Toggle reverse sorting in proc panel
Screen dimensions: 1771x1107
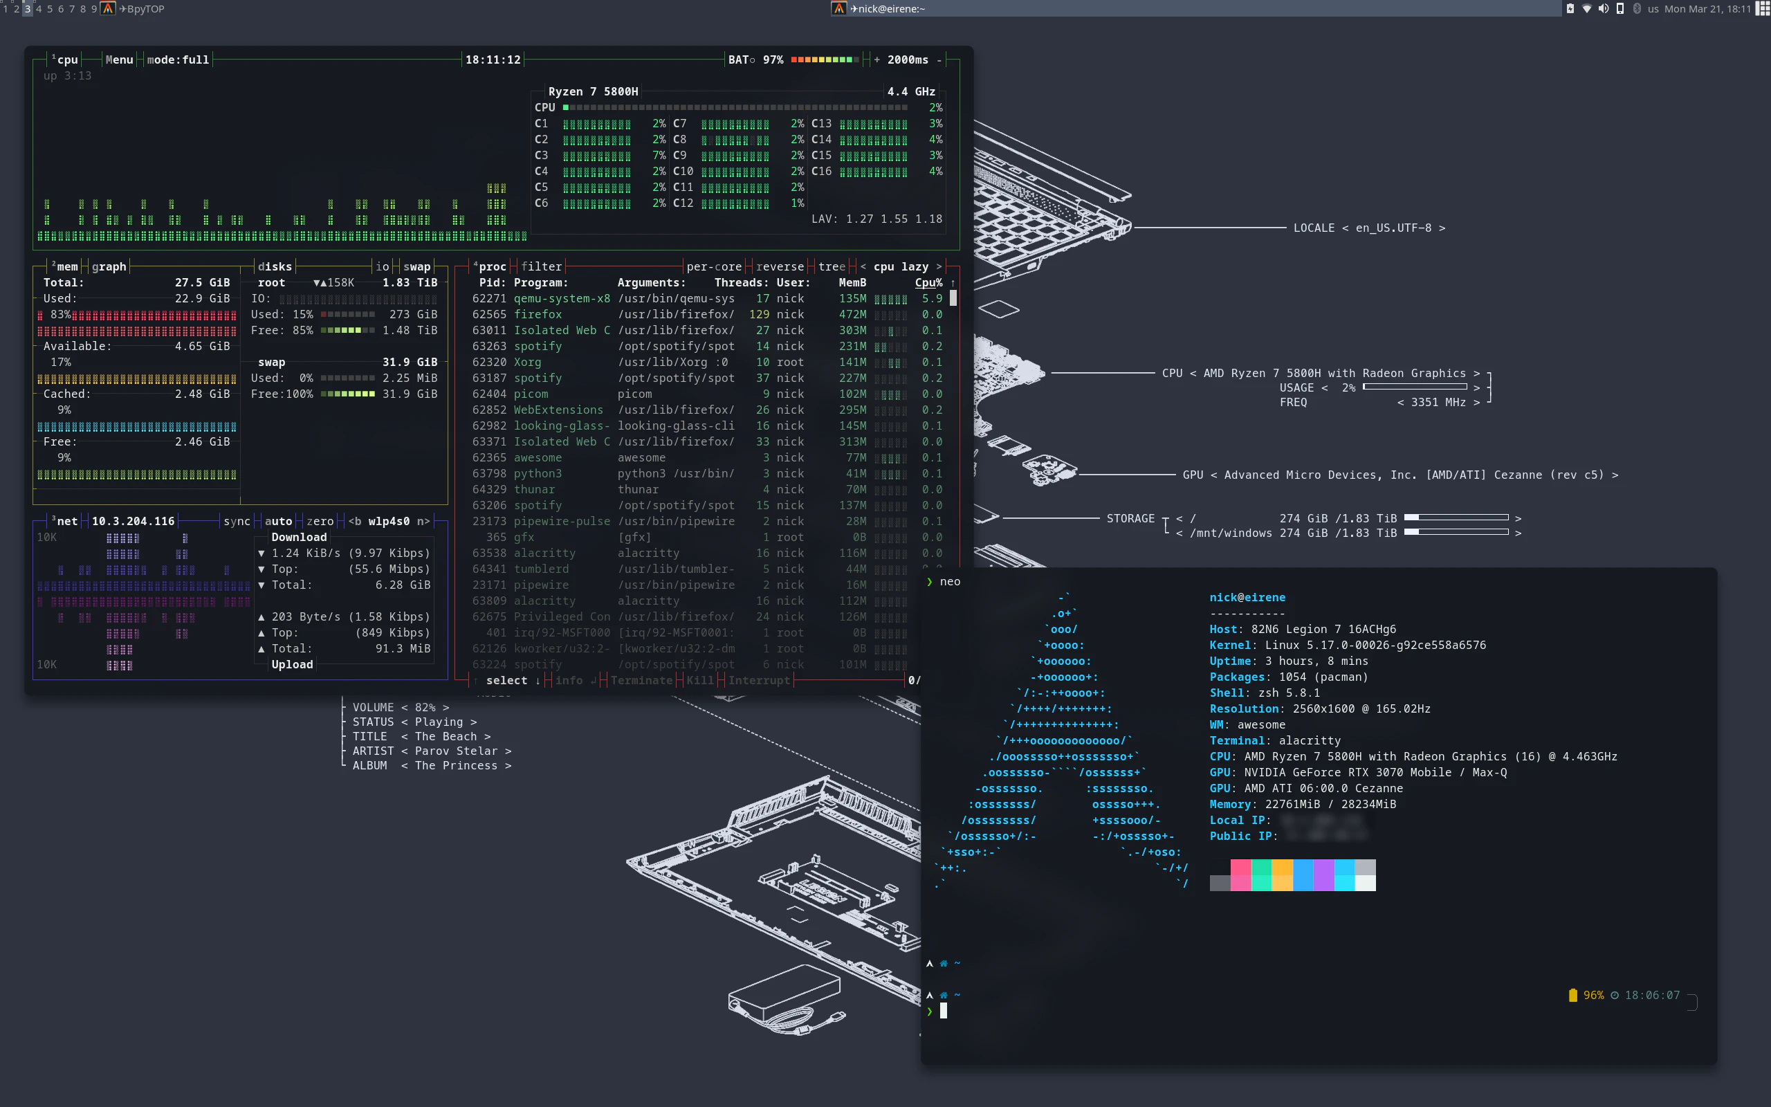pos(780,266)
